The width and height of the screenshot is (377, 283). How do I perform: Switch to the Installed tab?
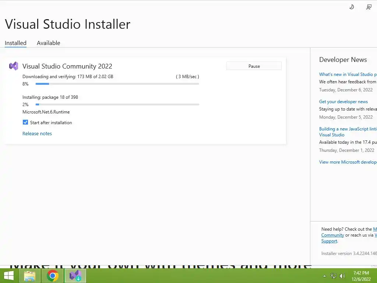point(15,43)
